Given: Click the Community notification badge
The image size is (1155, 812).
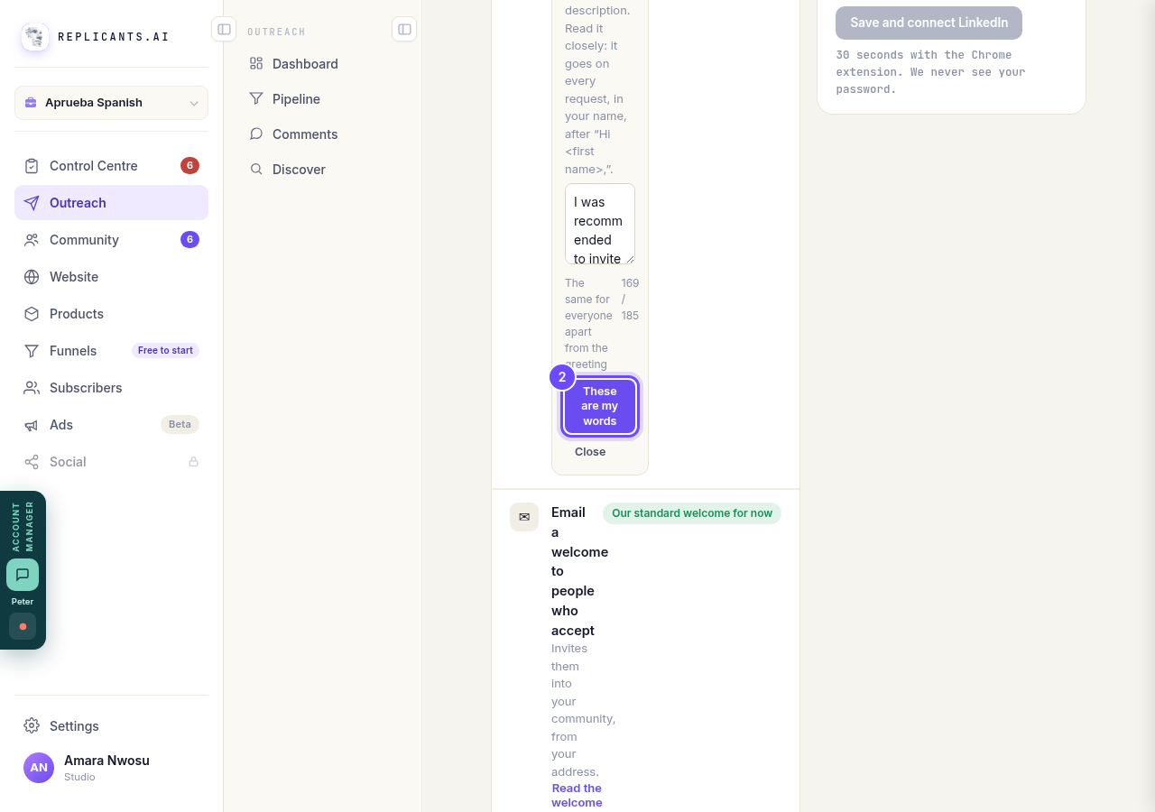Looking at the screenshot, I should tap(189, 240).
